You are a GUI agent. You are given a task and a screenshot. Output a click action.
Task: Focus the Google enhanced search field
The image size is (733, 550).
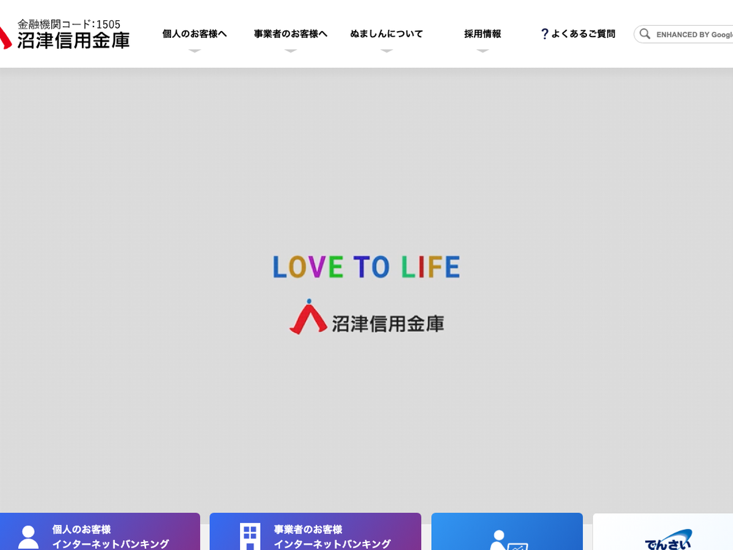(x=694, y=35)
